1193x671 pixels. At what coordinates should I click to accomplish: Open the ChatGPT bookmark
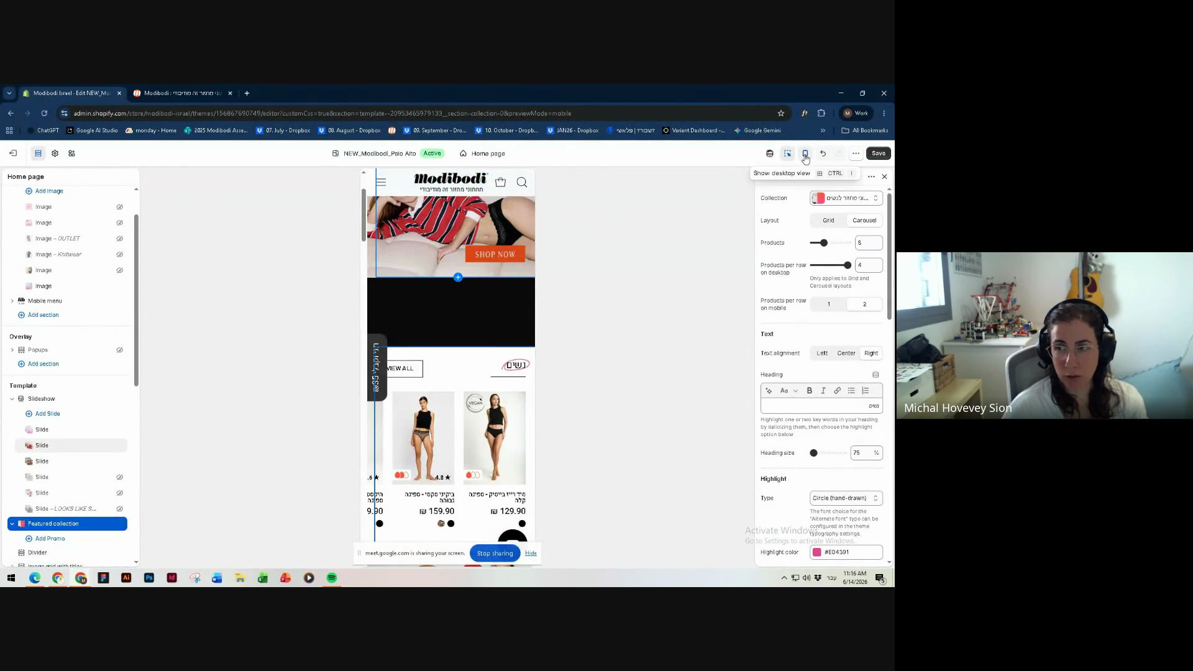43,130
